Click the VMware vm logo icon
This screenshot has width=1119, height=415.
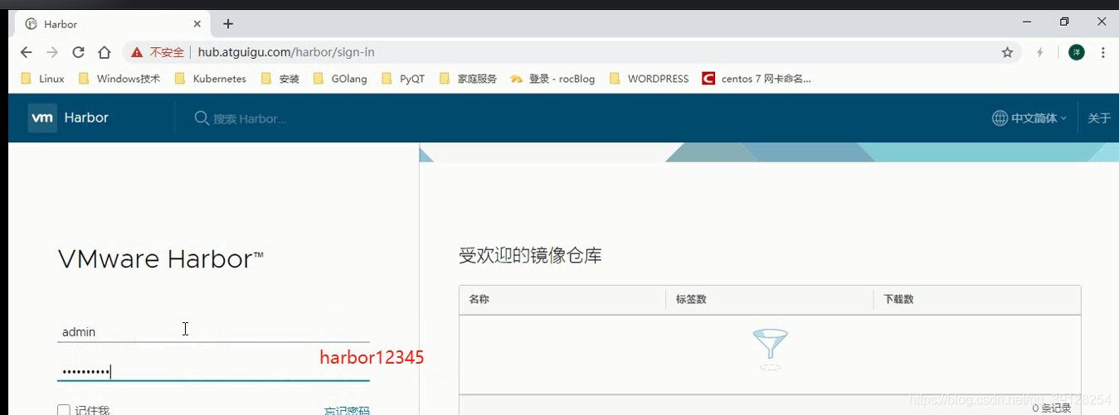click(42, 118)
